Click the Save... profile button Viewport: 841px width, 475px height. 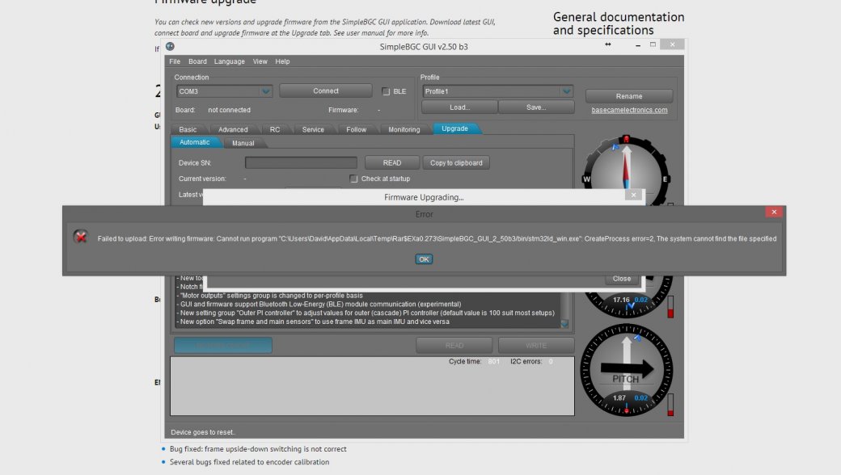(536, 107)
